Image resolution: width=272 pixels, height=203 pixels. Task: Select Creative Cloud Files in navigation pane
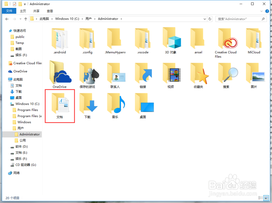pyautogui.click(x=27, y=63)
